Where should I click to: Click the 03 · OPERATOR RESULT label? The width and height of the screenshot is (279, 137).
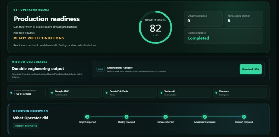click(x=32, y=10)
